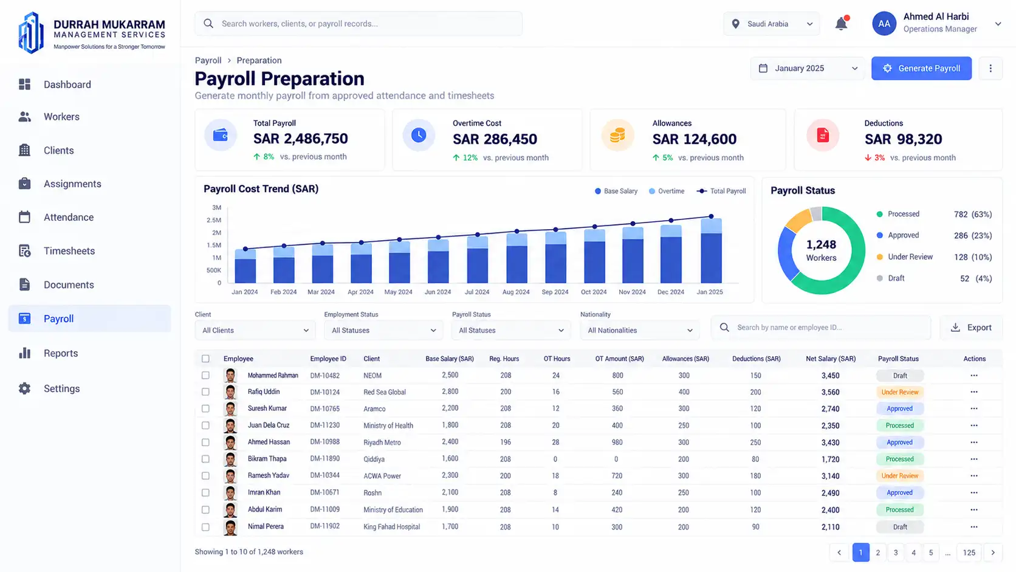Click the Payroll breadcrumb link
1016x572 pixels.
point(208,60)
